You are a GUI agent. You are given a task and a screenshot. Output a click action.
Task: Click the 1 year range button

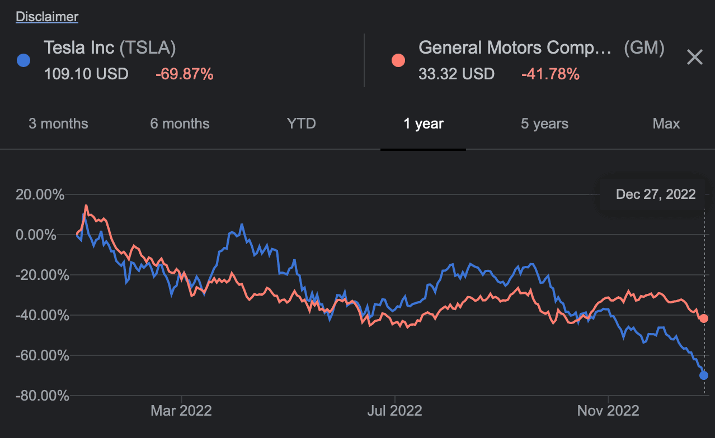423,123
